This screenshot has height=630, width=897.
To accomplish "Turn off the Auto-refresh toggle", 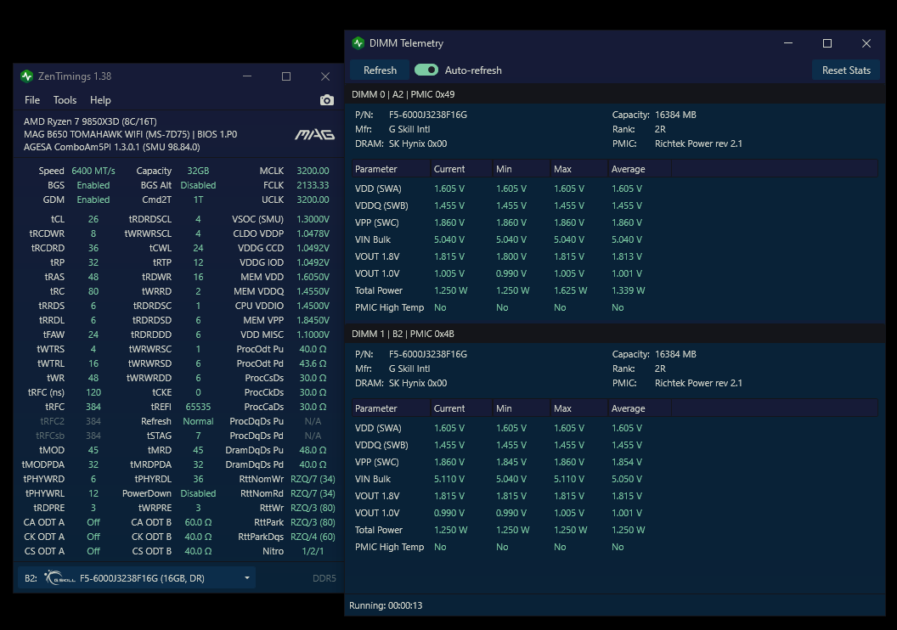I will click(x=426, y=70).
